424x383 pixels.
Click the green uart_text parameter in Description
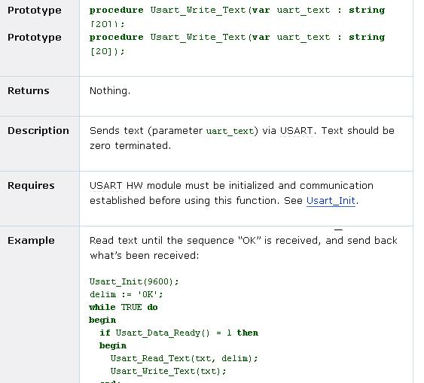pos(230,131)
